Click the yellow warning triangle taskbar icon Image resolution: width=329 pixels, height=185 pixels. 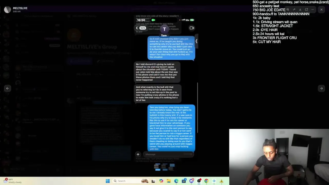221,181
